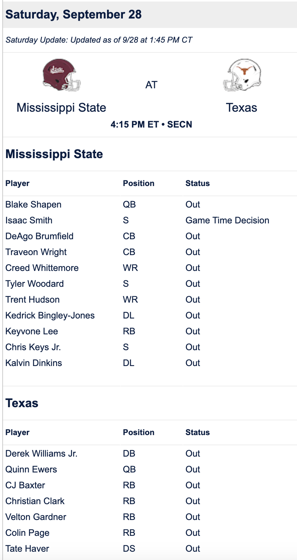Select the Texas team name under helmet
This screenshot has height=560, width=297.
click(x=242, y=108)
